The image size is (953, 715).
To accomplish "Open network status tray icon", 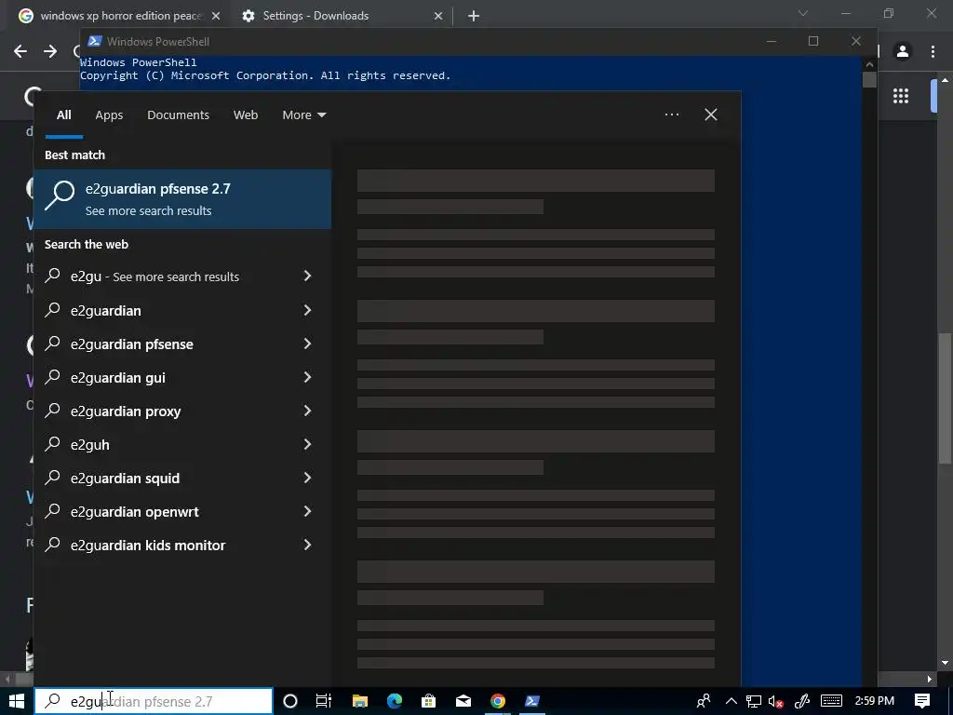I will click(754, 701).
